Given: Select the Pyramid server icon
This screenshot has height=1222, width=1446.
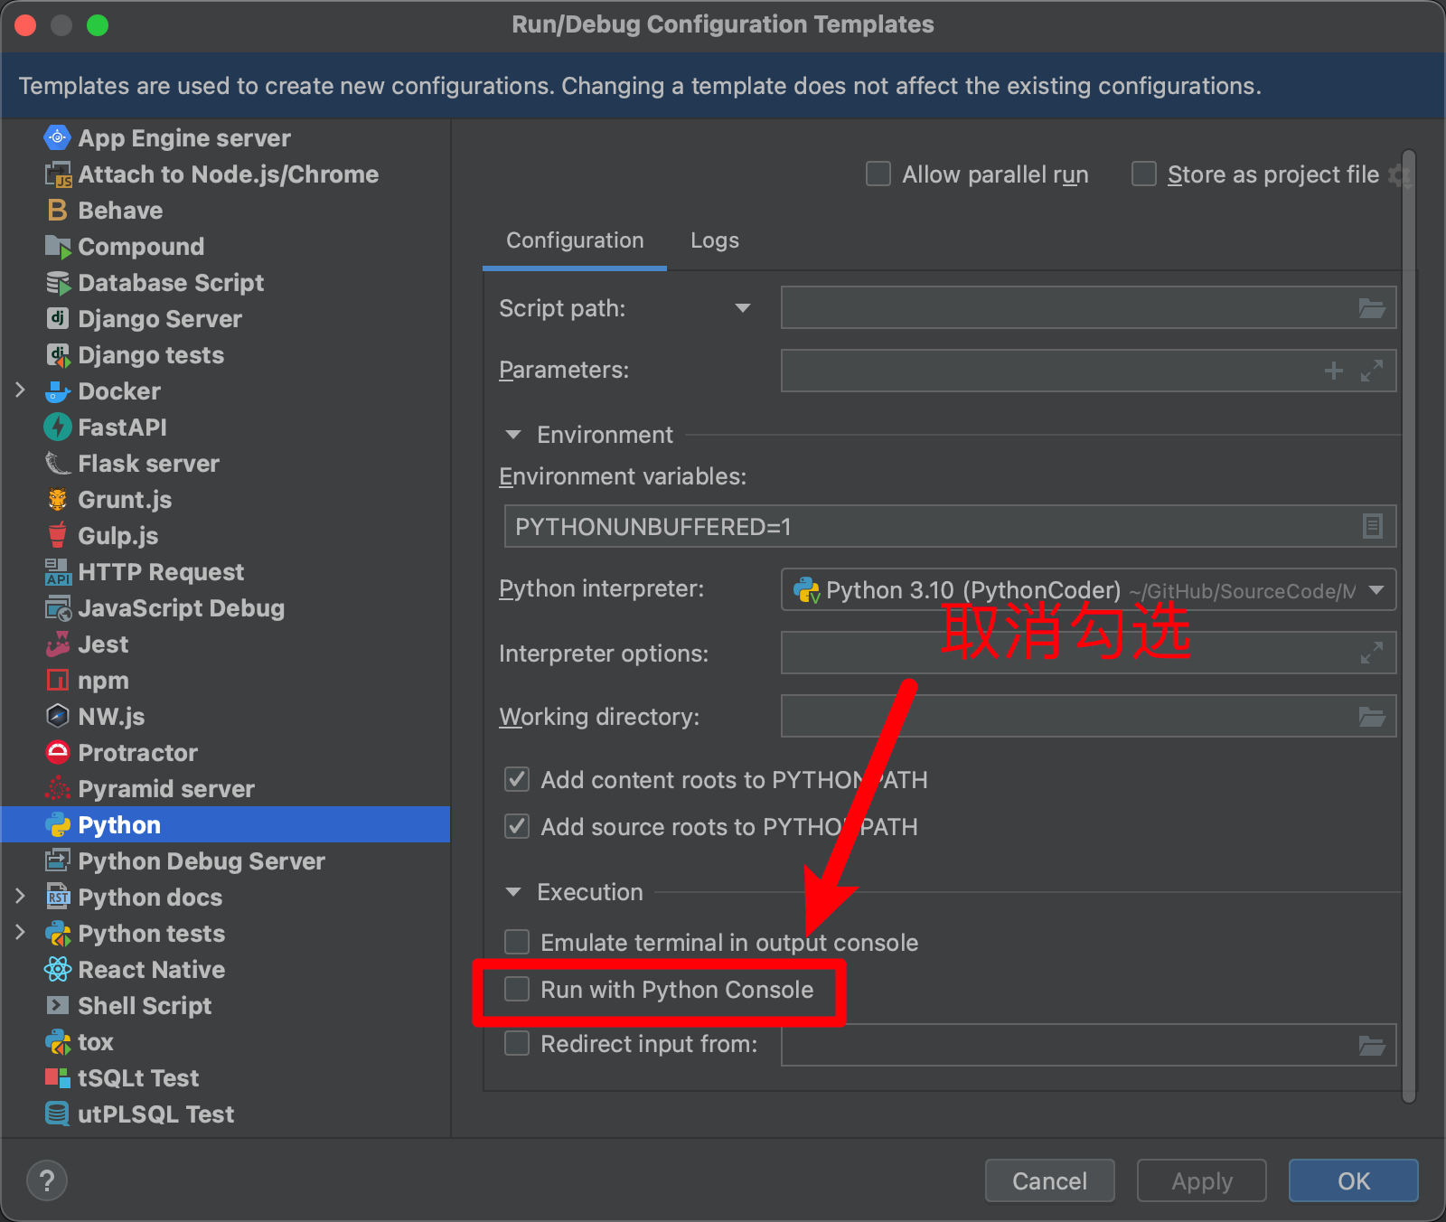Looking at the screenshot, I should point(57,788).
